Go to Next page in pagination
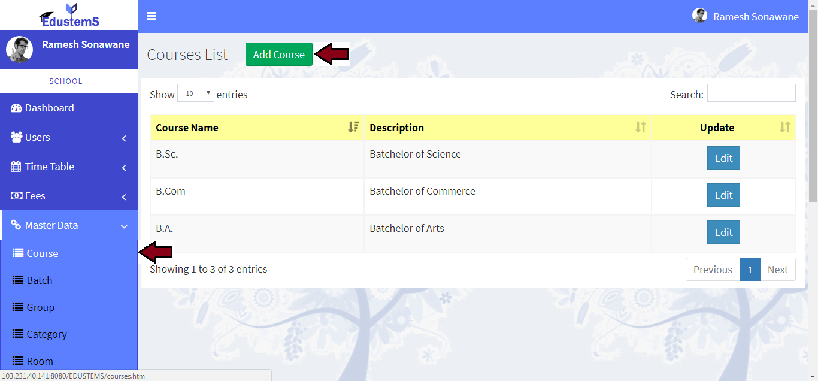The width and height of the screenshot is (818, 381). pos(777,270)
